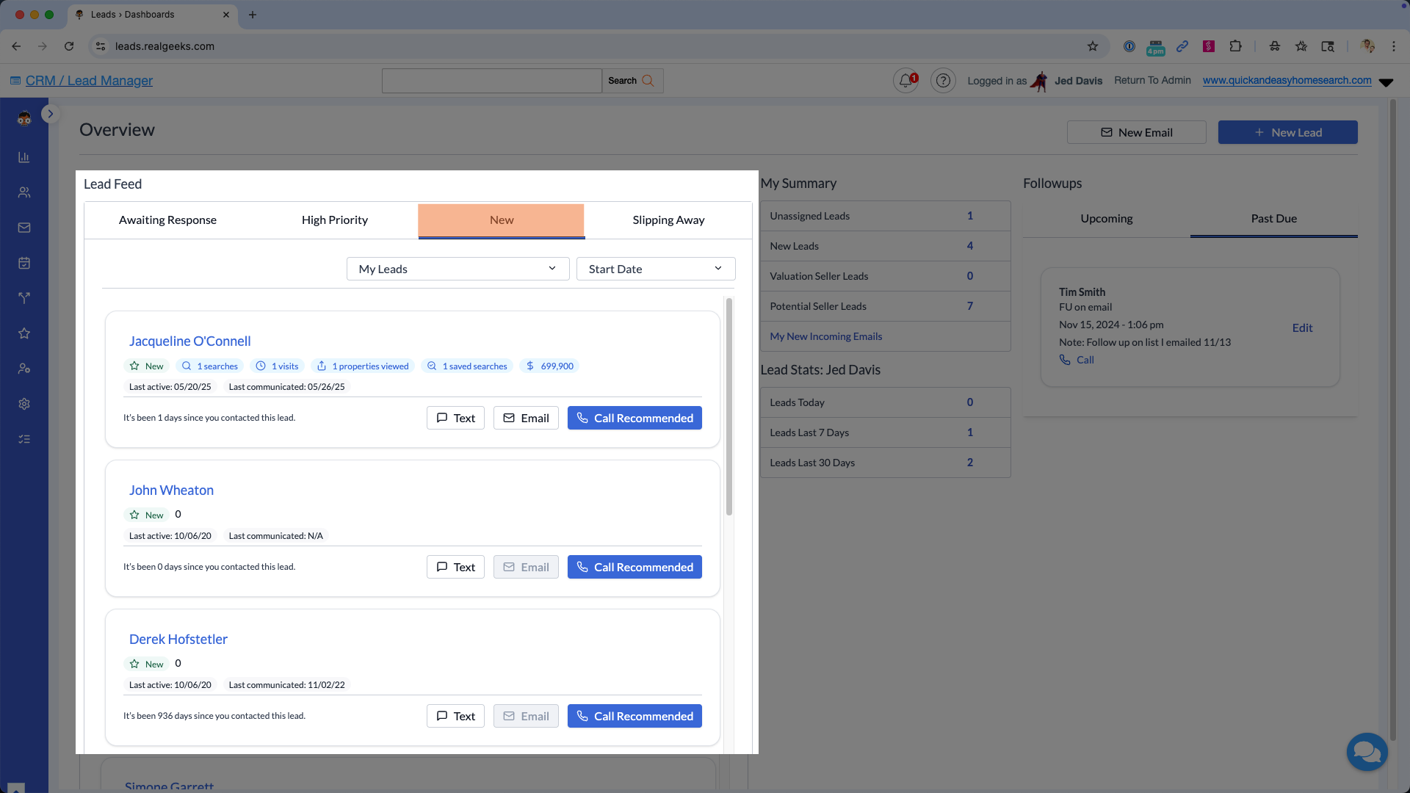Open My New Incoming Emails link
Viewport: 1410px width, 793px height.
[825, 336]
